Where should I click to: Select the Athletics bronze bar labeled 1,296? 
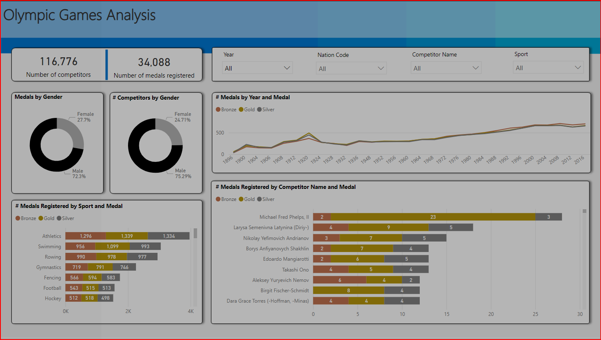point(86,236)
